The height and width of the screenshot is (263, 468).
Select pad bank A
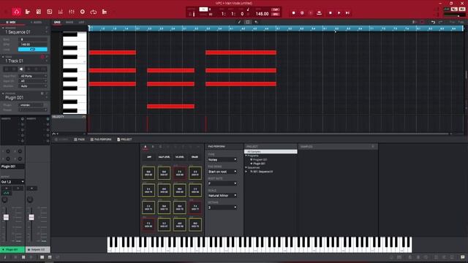tap(146, 147)
